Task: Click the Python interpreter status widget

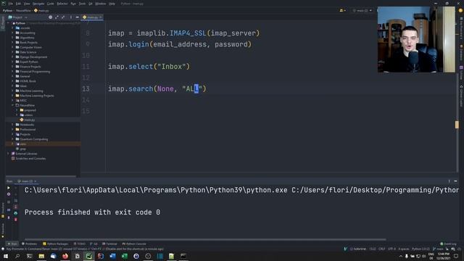Action: [x=420, y=249]
